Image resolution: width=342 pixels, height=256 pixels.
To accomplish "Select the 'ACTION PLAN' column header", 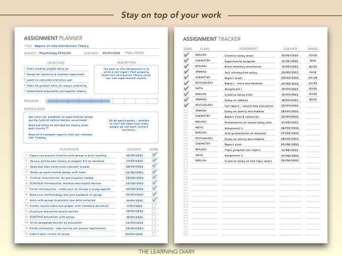I will tap(69, 149).
